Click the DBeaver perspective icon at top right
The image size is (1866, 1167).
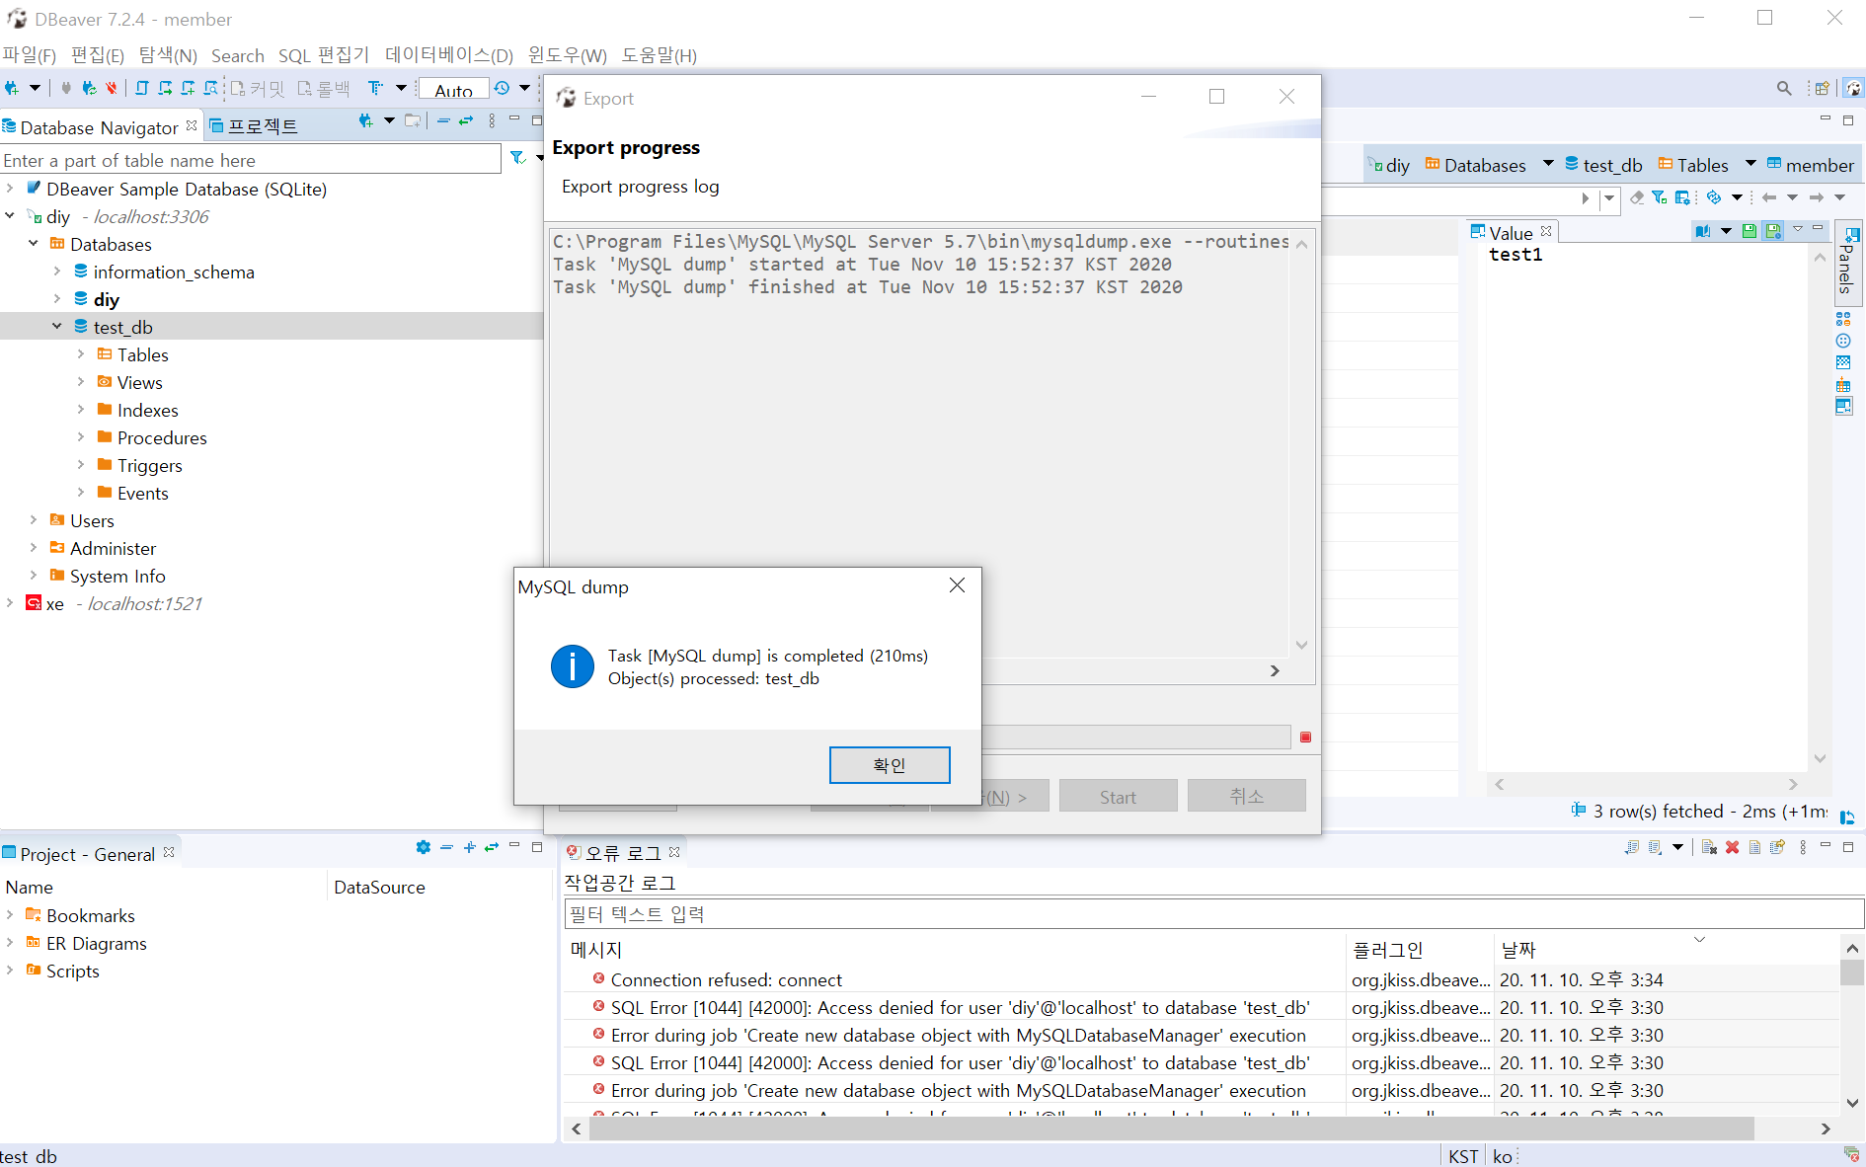tap(1853, 88)
